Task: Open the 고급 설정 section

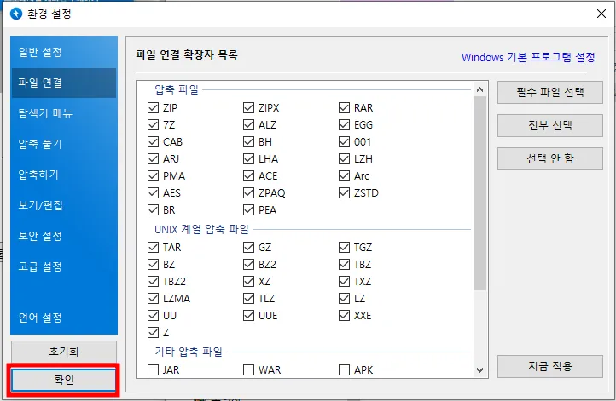Action: tap(64, 266)
